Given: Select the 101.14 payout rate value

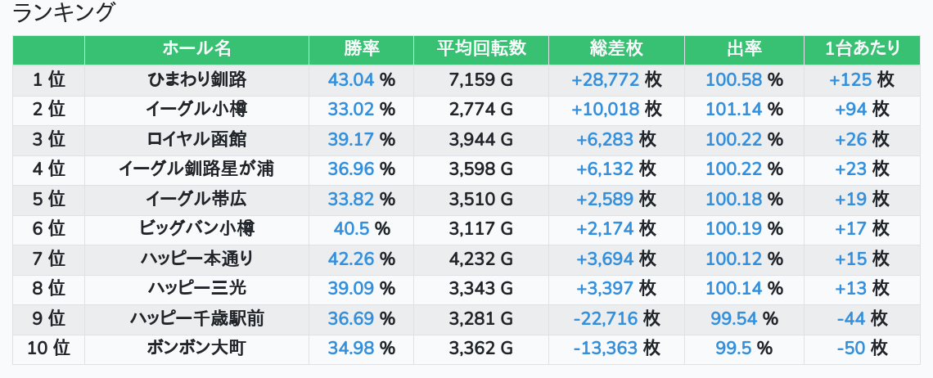Looking at the screenshot, I should 733,110.
